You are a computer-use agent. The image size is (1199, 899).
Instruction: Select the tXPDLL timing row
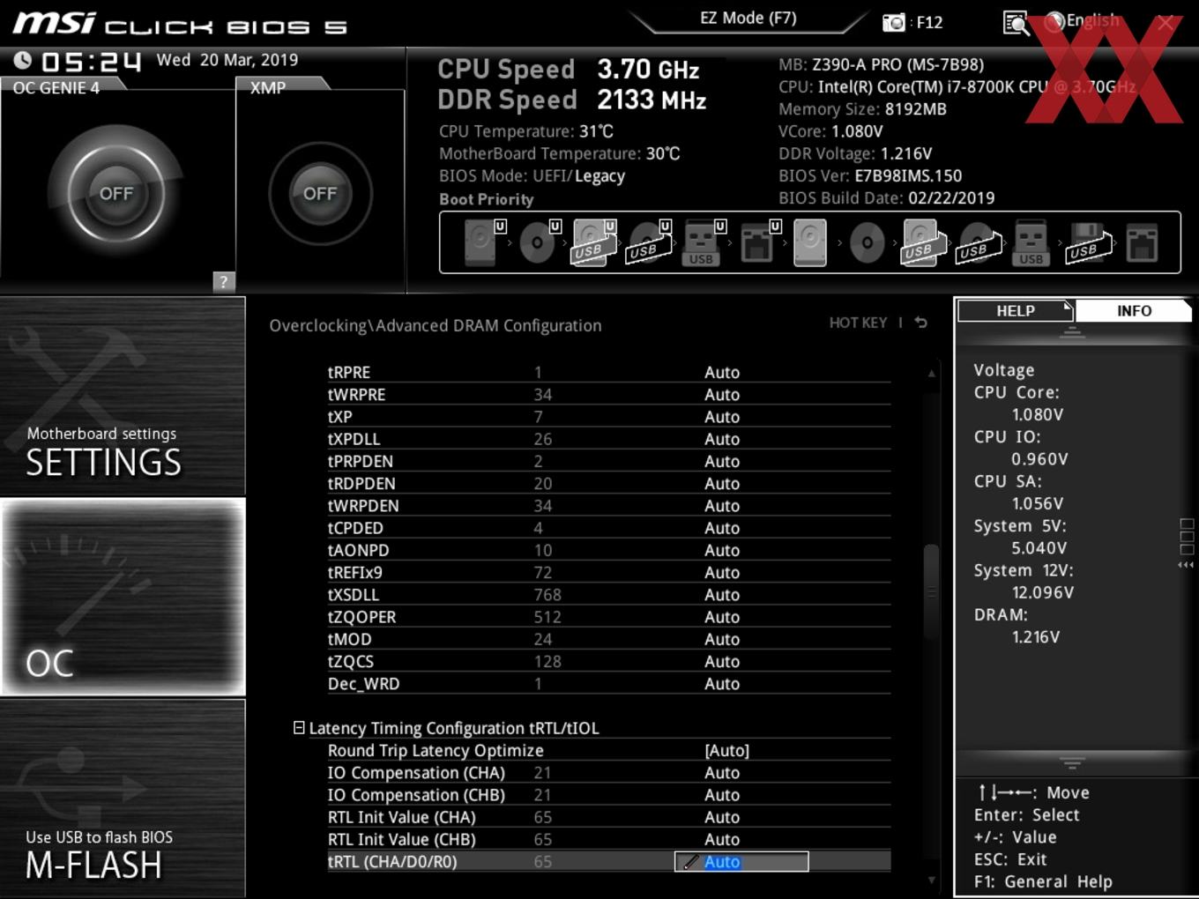point(608,439)
